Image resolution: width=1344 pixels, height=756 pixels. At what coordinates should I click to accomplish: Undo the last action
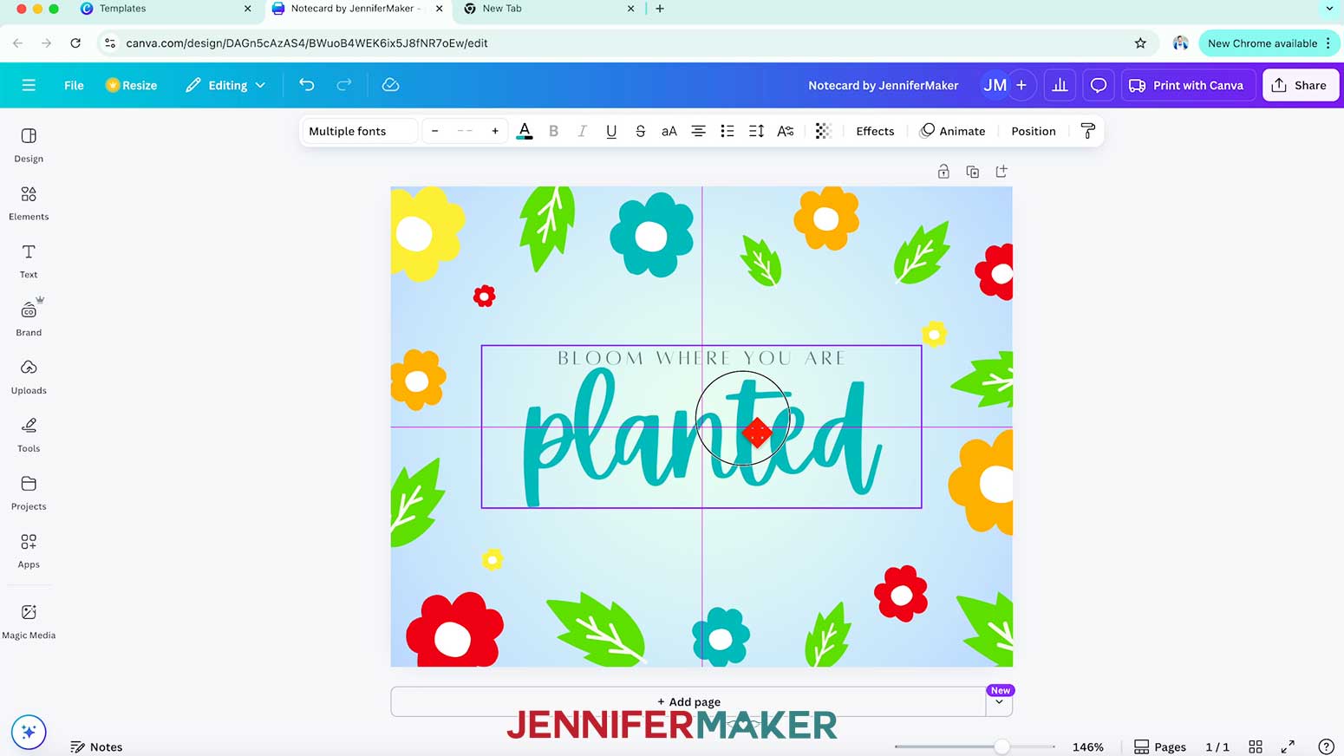[307, 85]
